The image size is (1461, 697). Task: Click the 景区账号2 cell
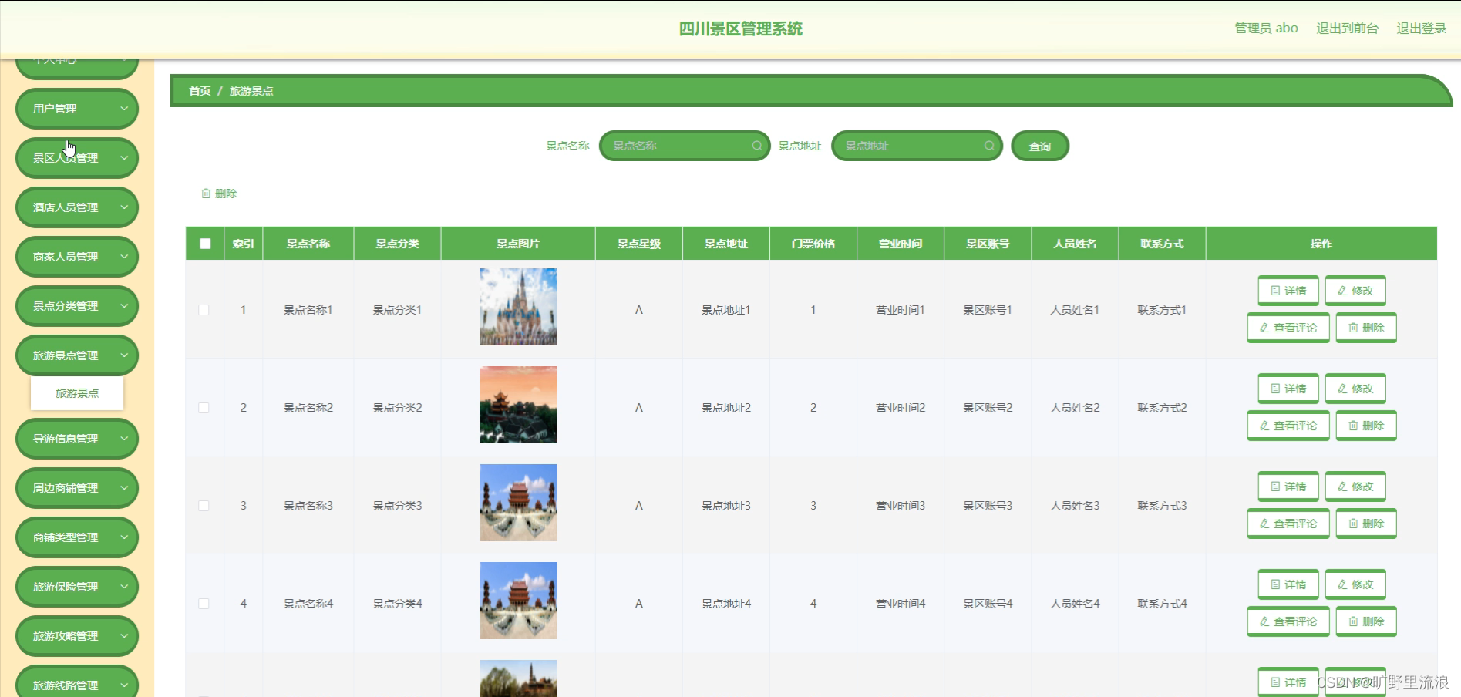988,408
